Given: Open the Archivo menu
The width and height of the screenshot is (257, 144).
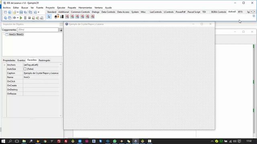Looking at the screenshot, I should (7, 8).
